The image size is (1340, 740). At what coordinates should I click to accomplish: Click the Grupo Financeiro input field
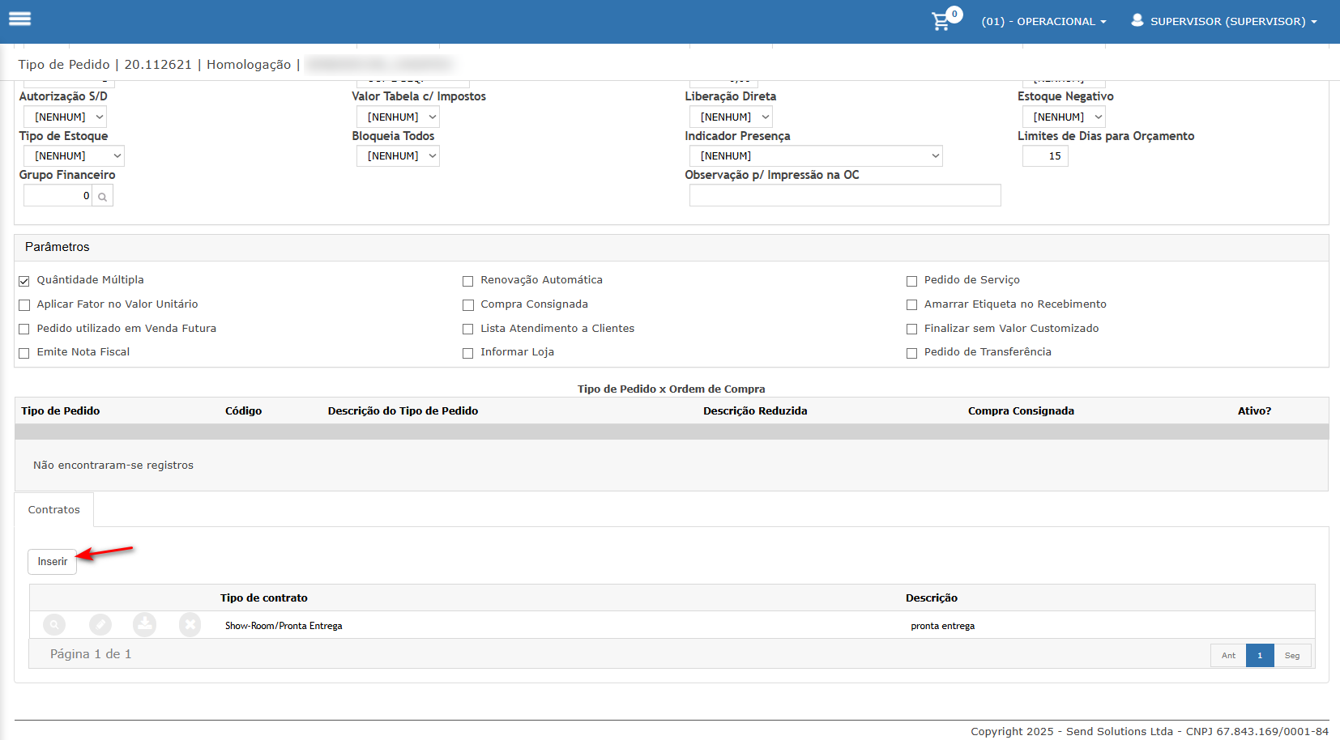pyautogui.click(x=58, y=196)
